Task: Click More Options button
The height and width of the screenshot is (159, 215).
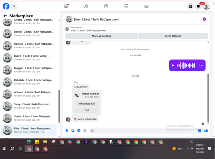Action: pos(173,36)
